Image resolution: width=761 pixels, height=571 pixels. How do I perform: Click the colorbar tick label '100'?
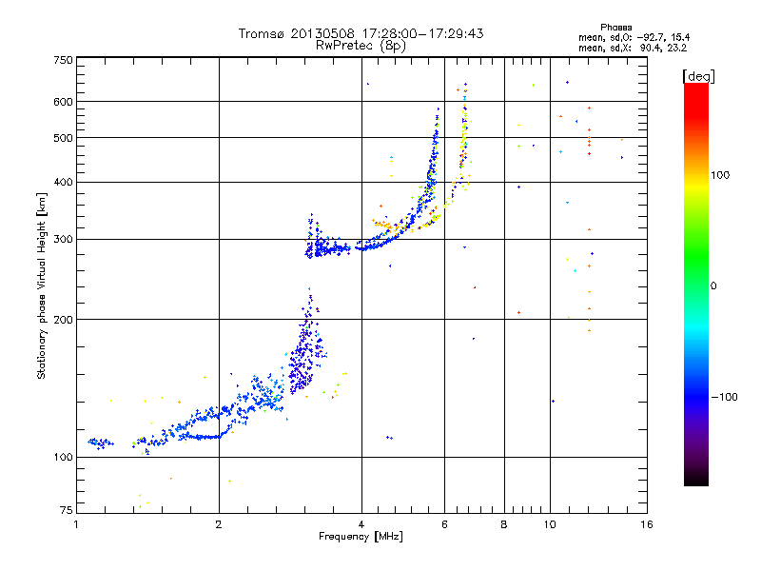pyautogui.click(x=720, y=175)
